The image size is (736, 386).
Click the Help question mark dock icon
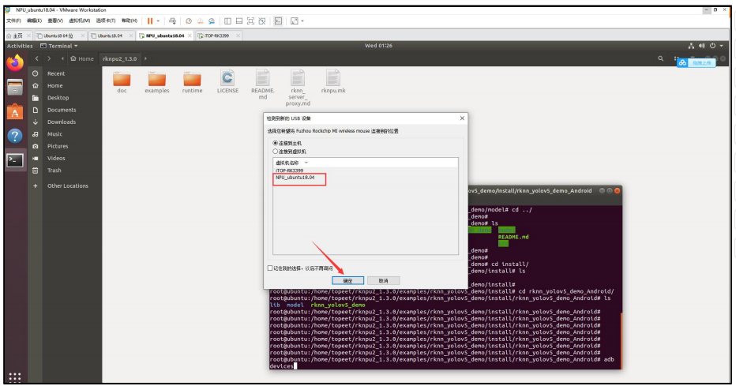15,136
